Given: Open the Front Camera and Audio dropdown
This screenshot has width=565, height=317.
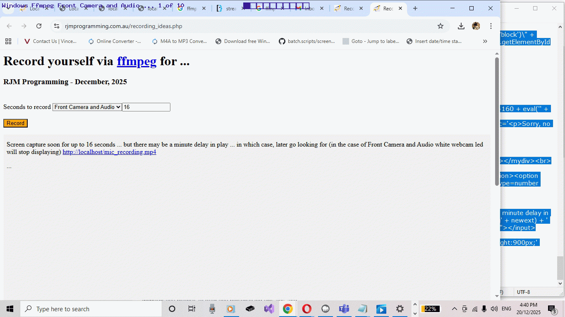Looking at the screenshot, I should (x=87, y=107).
